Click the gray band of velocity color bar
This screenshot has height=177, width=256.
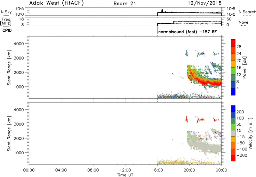coord(233,134)
